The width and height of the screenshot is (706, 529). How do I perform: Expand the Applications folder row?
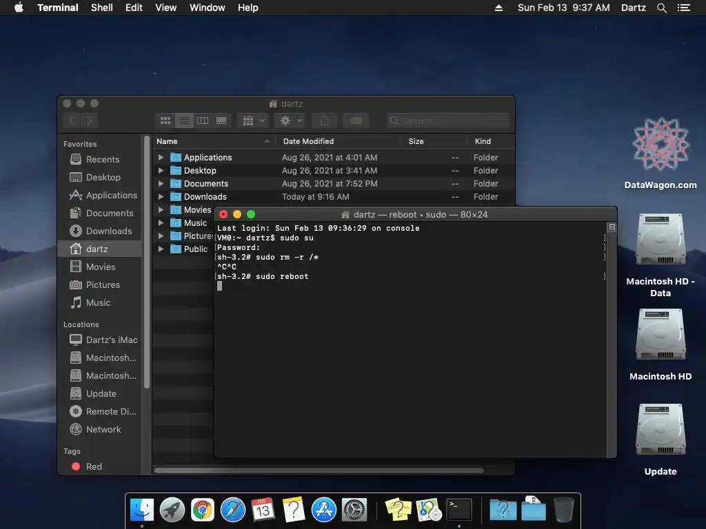(x=161, y=158)
